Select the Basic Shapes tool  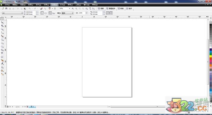[x=2, y=50]
